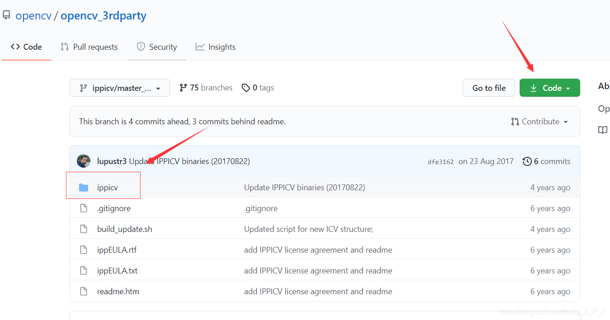Click the build_update.sh file icon
610x320 pixels.
84,229
